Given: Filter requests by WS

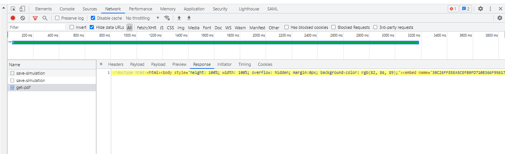Looking at the screenshot, I should pyautogui.click(x=229, y=27).
